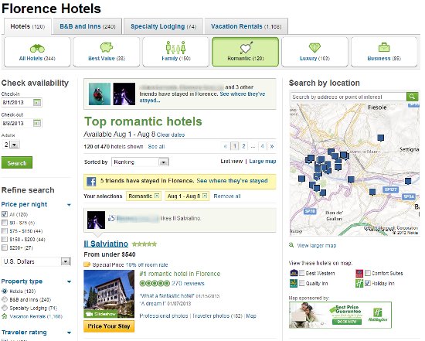Image resolution: width=425 pixels, height=341 pixels.
Task: Check the $75 - $150 price box
Action: tap(5, 231)
